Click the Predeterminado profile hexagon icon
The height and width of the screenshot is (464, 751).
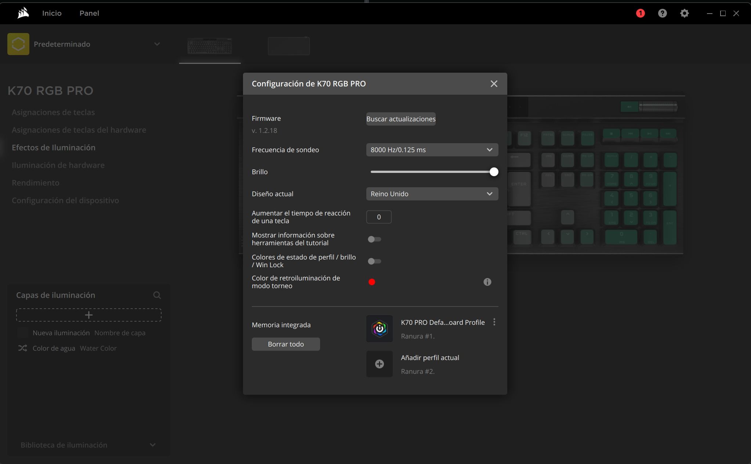point(18,44)
